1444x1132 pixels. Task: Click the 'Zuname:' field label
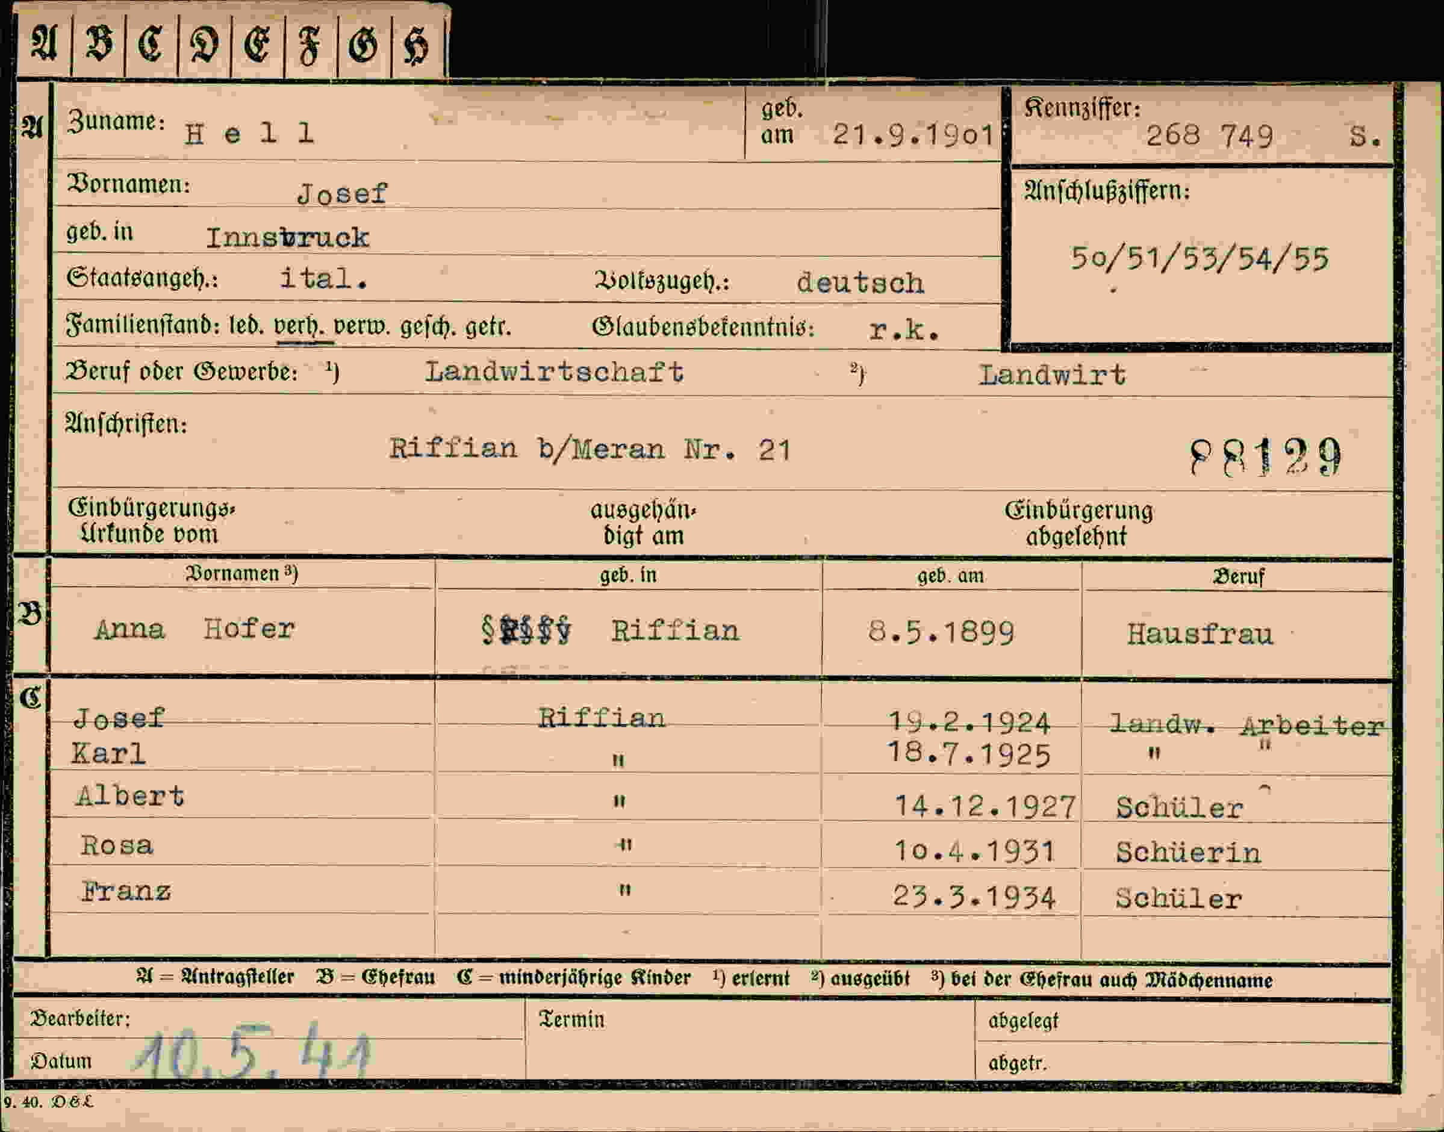[x=116, y=121]
